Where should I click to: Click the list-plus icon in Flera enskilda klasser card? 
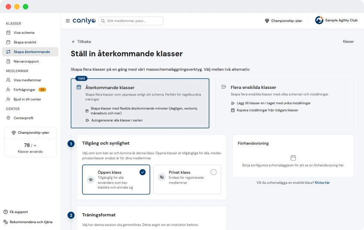(224, 87)
